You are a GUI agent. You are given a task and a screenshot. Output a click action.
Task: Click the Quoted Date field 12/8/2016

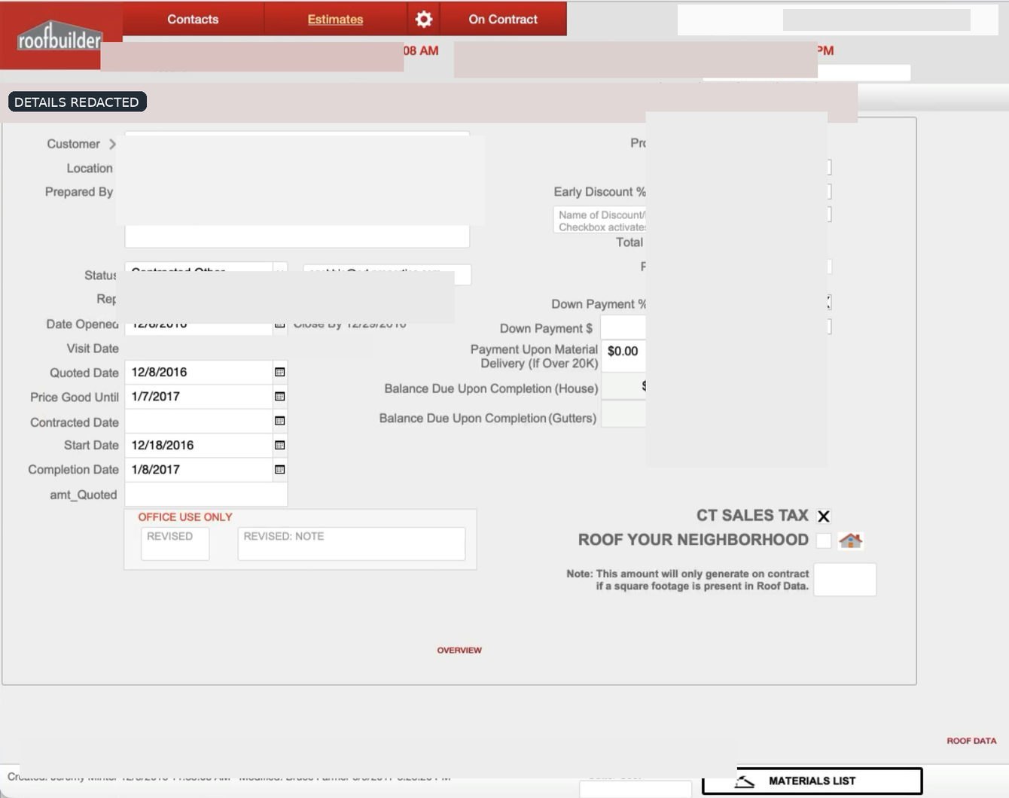[198, 372]
